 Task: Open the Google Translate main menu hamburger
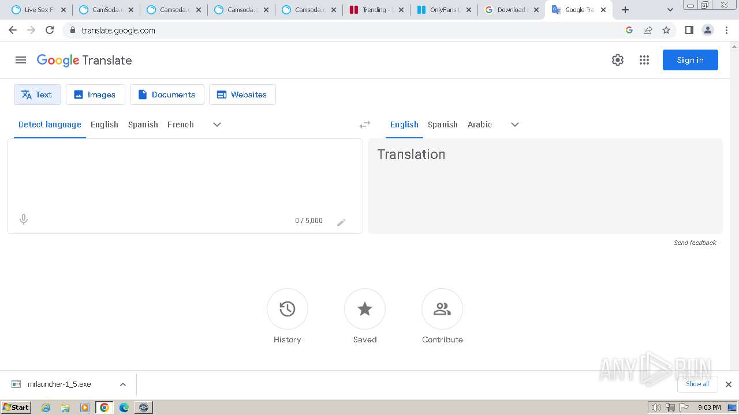coord(21,60)
